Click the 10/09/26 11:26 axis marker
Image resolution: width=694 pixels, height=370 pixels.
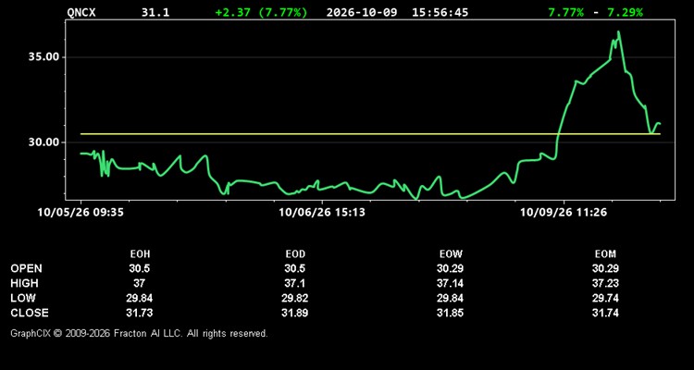click(563, 213)
